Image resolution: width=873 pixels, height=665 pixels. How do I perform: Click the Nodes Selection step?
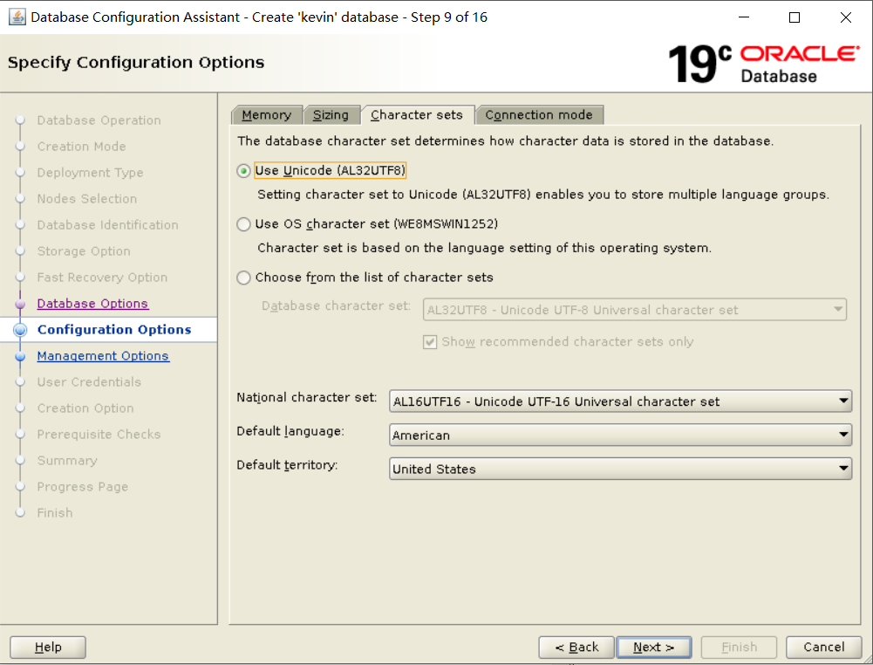[87, 199]
